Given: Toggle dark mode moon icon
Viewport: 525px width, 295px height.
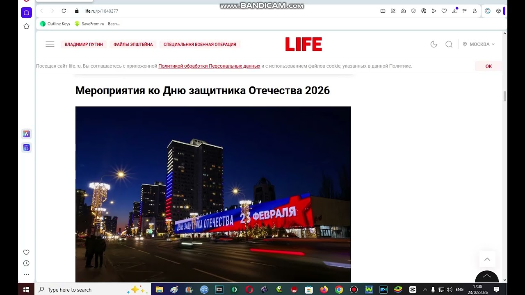Looking at the screenshot, I should pyautogui.click(x=434, y=44).
